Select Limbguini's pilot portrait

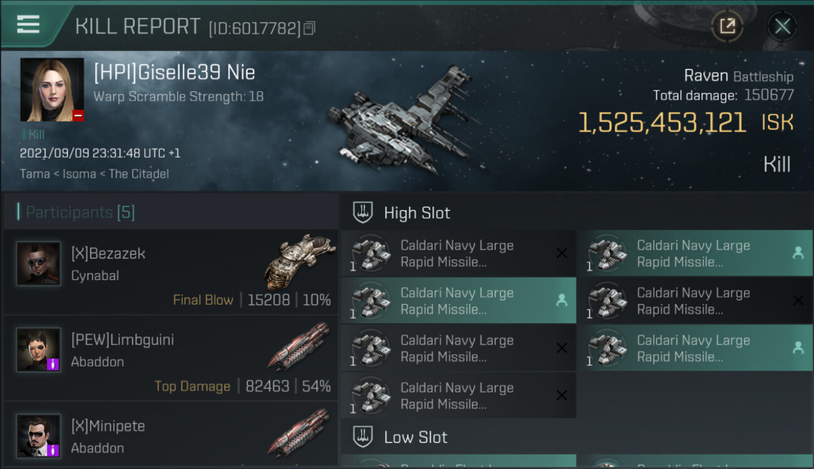[x=39, y=350]
